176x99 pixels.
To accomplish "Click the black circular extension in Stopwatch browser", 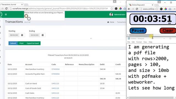I will [x=161, y=9].
